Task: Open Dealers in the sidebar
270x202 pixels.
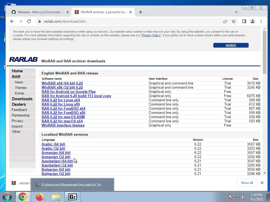Action: 19,104
